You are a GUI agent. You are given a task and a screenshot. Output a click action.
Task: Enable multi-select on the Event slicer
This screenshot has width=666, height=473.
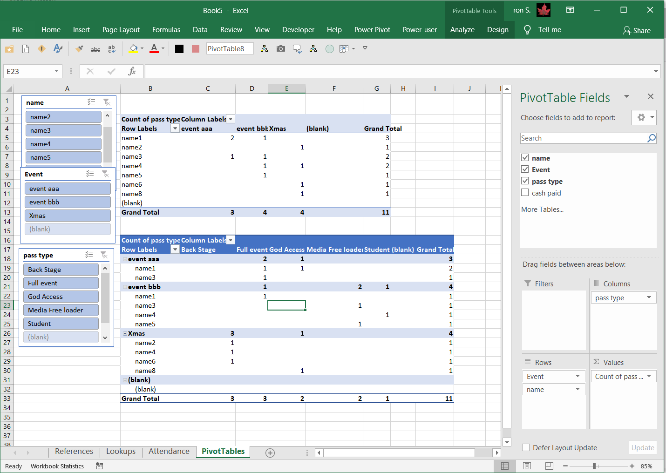pos(90,174)
